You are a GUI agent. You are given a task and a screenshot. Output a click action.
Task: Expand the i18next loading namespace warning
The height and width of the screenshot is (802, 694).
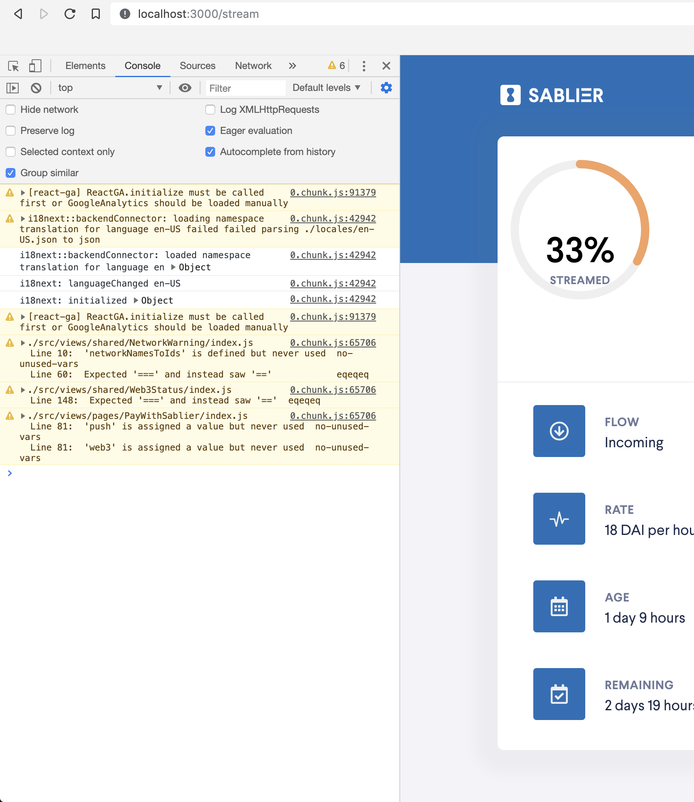coord(23,219)
